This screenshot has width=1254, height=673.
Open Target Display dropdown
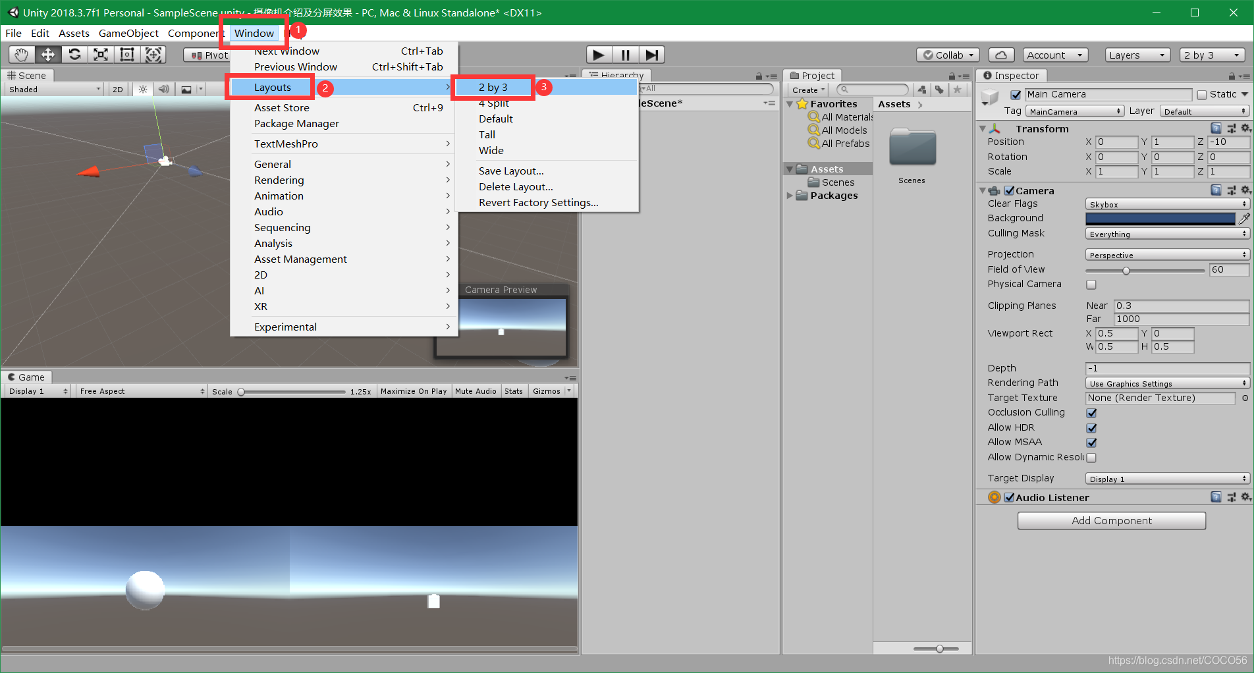click(1167, 479)
